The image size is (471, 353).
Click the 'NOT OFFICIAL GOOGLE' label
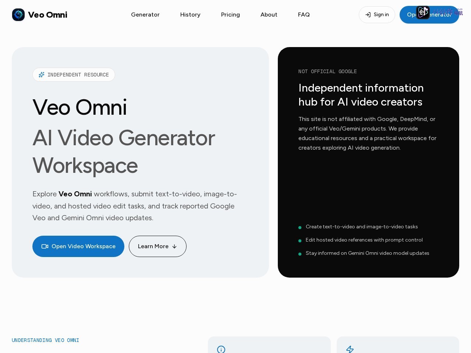tap(327, 71)
